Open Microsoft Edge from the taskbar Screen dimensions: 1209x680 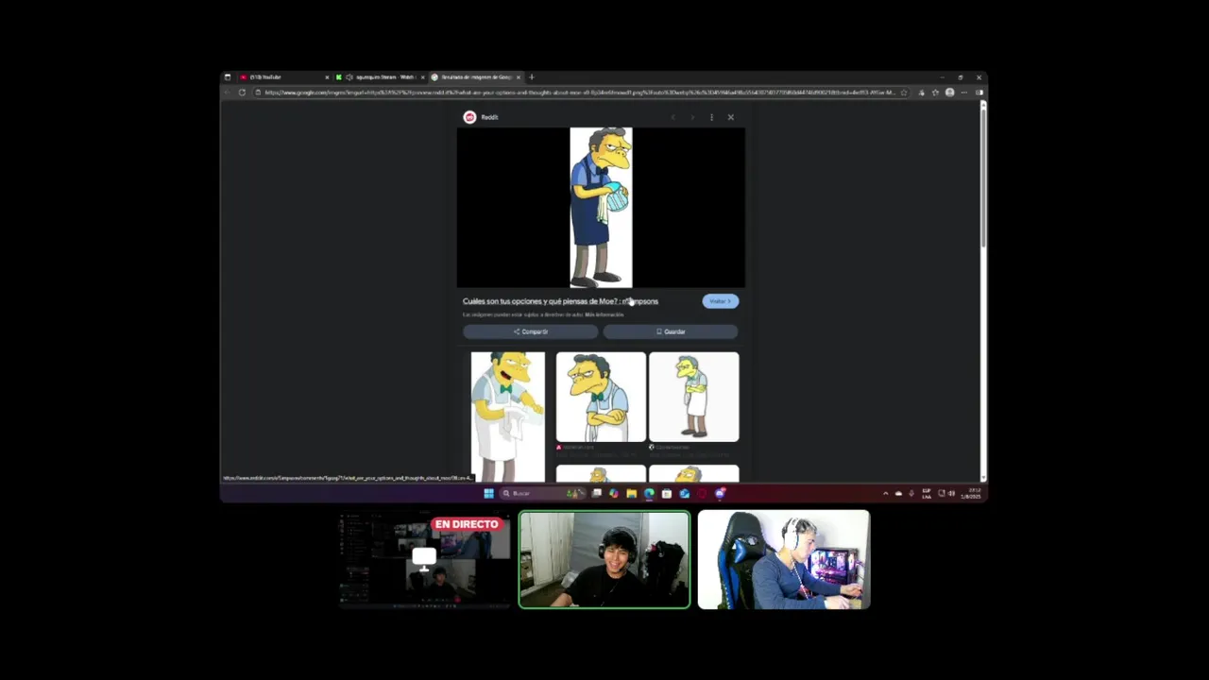tap(649, 493)
